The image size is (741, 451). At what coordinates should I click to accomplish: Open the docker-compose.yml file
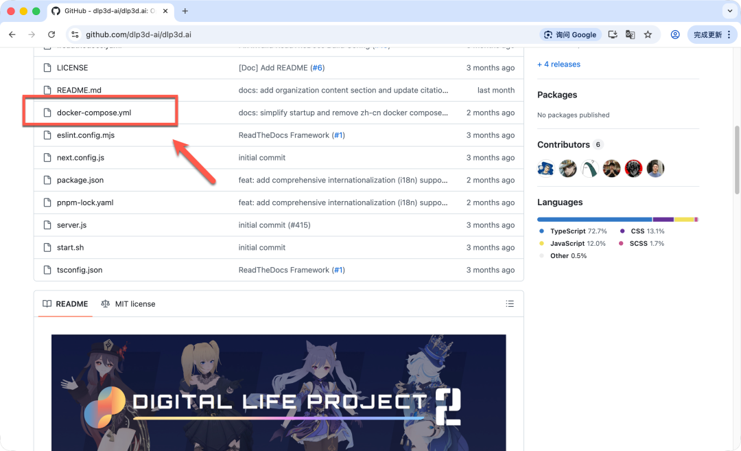point(93,113)
